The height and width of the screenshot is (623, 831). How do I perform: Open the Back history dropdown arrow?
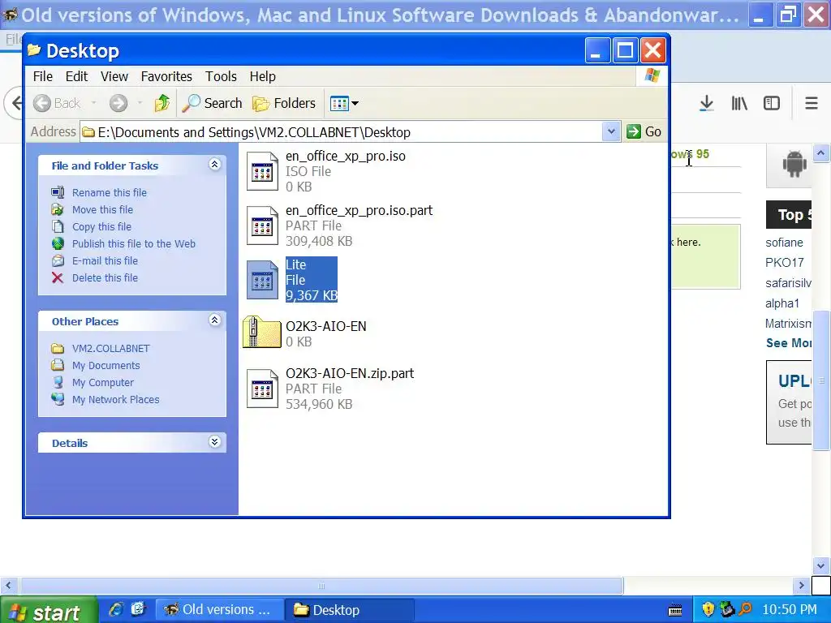point(94,103)
